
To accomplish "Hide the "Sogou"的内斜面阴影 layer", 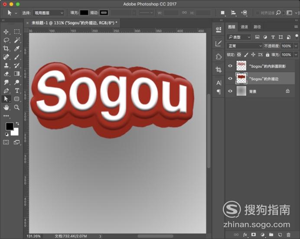I will [230, 66].
